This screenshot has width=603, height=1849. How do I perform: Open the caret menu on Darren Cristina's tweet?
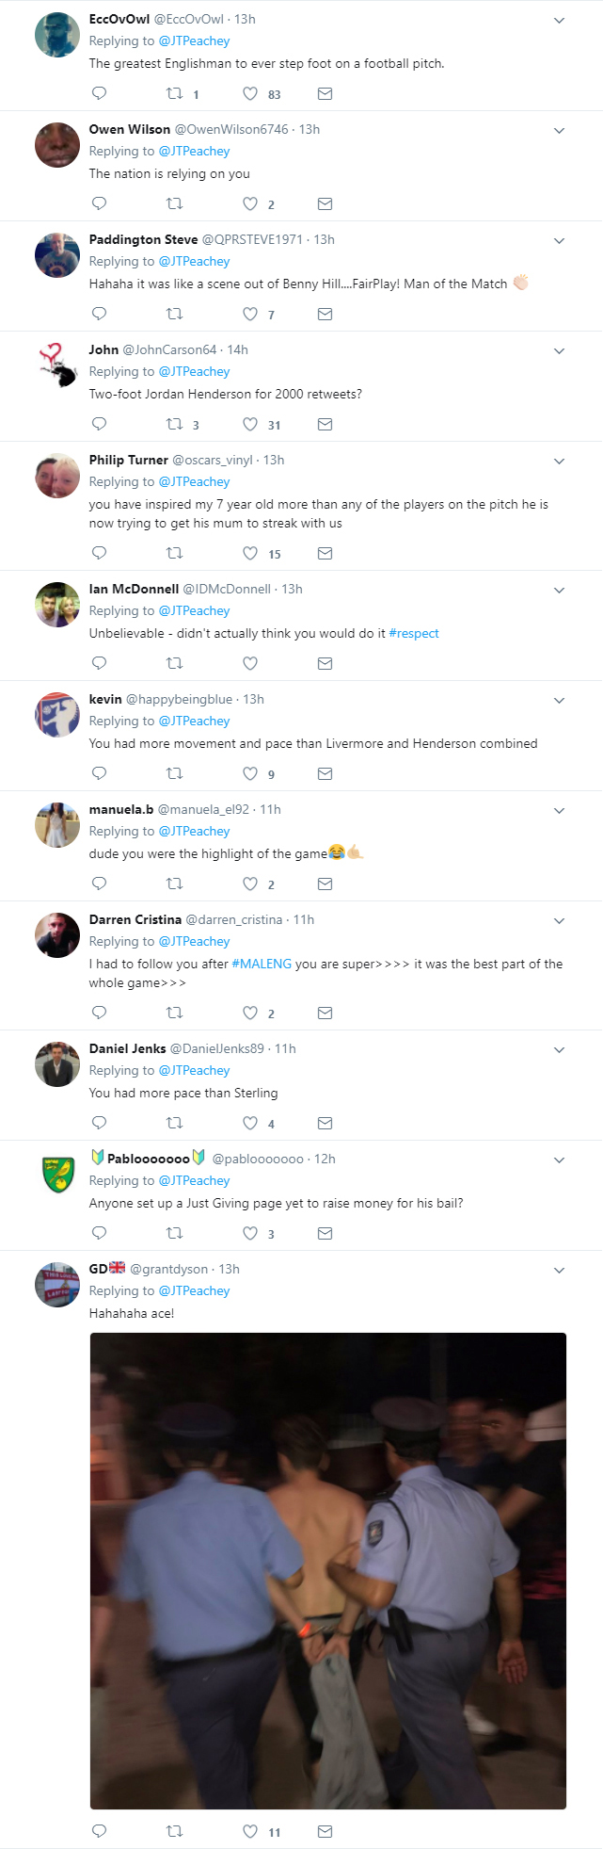tap(559, 920)
